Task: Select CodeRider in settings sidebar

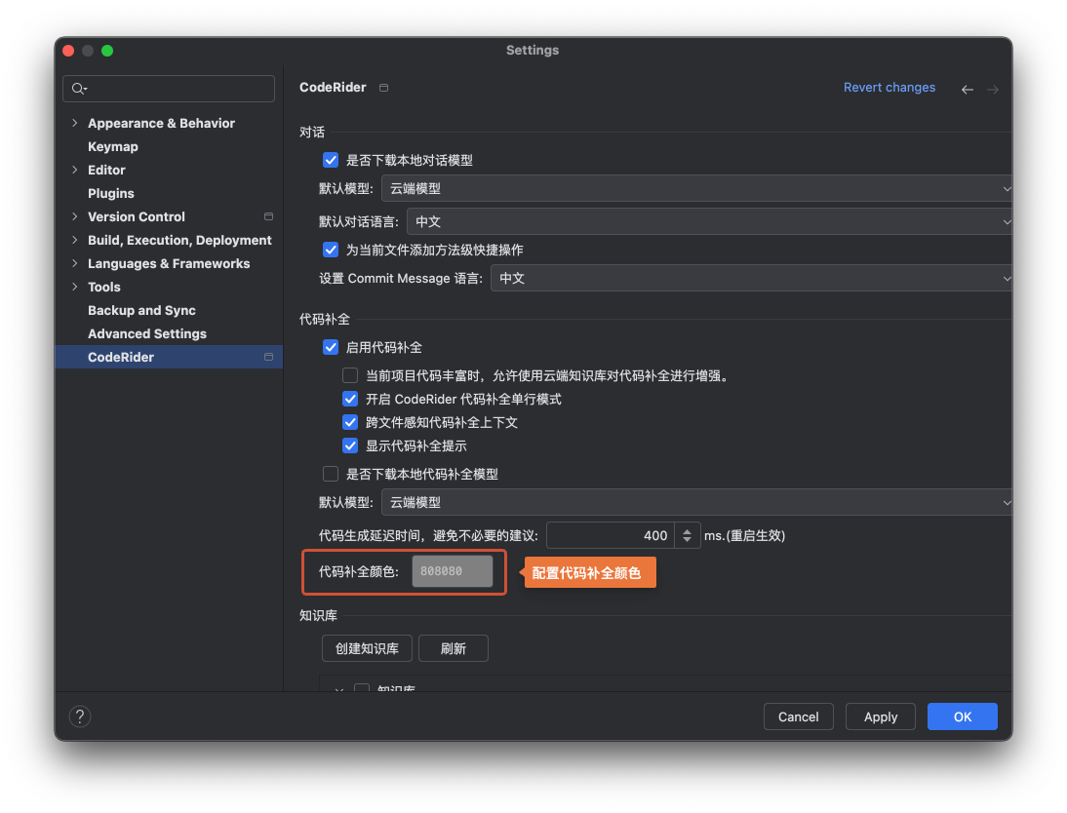Action: [169, 357]
